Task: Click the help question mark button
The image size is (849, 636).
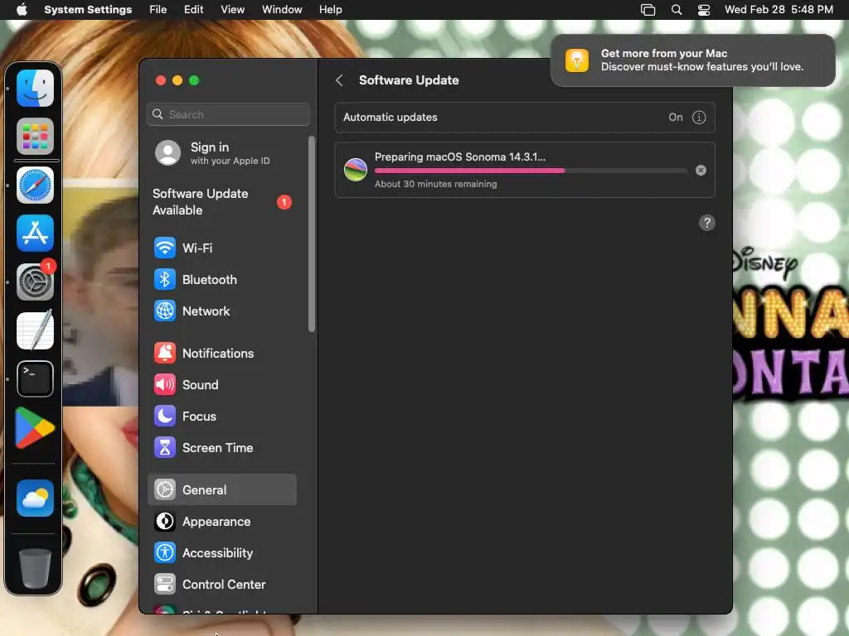Action: click(706, 223)
